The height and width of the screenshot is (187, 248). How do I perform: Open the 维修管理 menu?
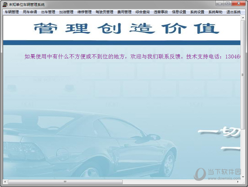pyautogui.click(x=85, y=12)
